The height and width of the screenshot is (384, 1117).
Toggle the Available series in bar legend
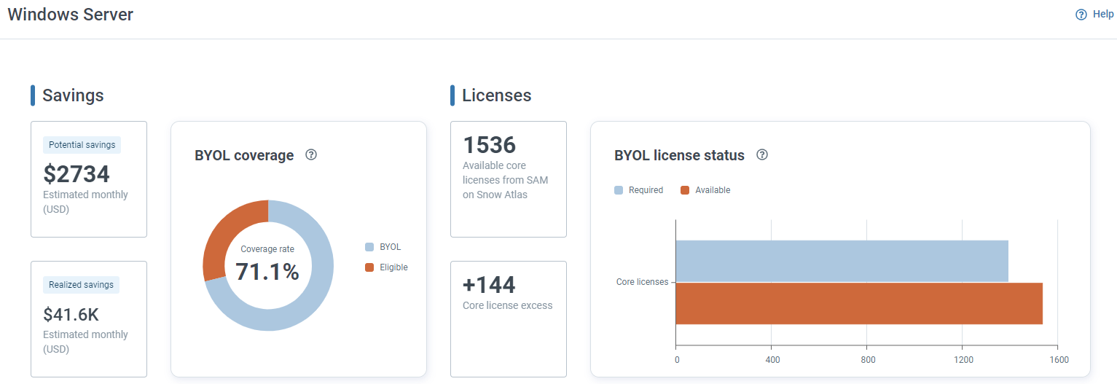(712, 190)
